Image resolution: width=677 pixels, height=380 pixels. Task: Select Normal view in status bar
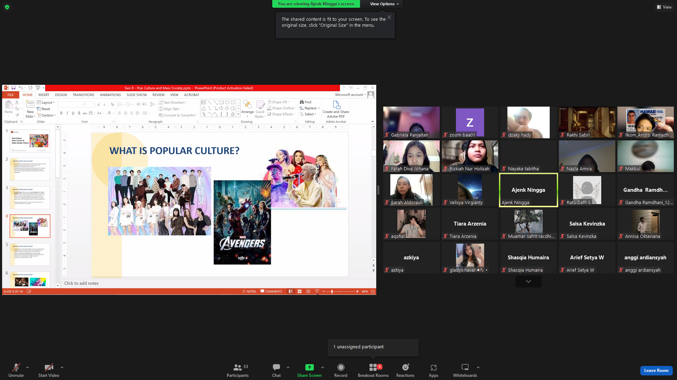pyautogui.click(x=291, y=291)
